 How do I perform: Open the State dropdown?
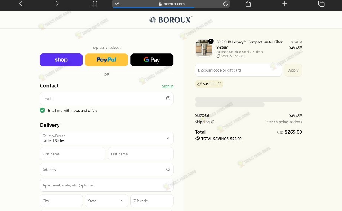click(x=106, y=201)
